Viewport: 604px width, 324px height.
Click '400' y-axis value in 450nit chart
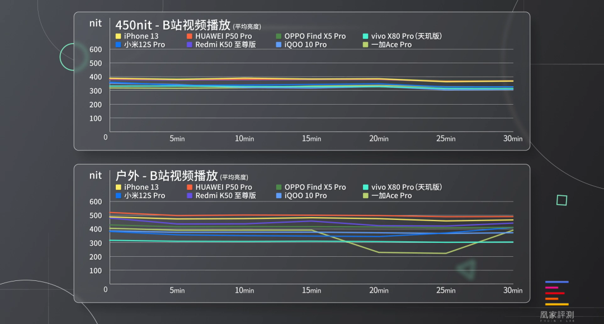[x=96, y=77]
